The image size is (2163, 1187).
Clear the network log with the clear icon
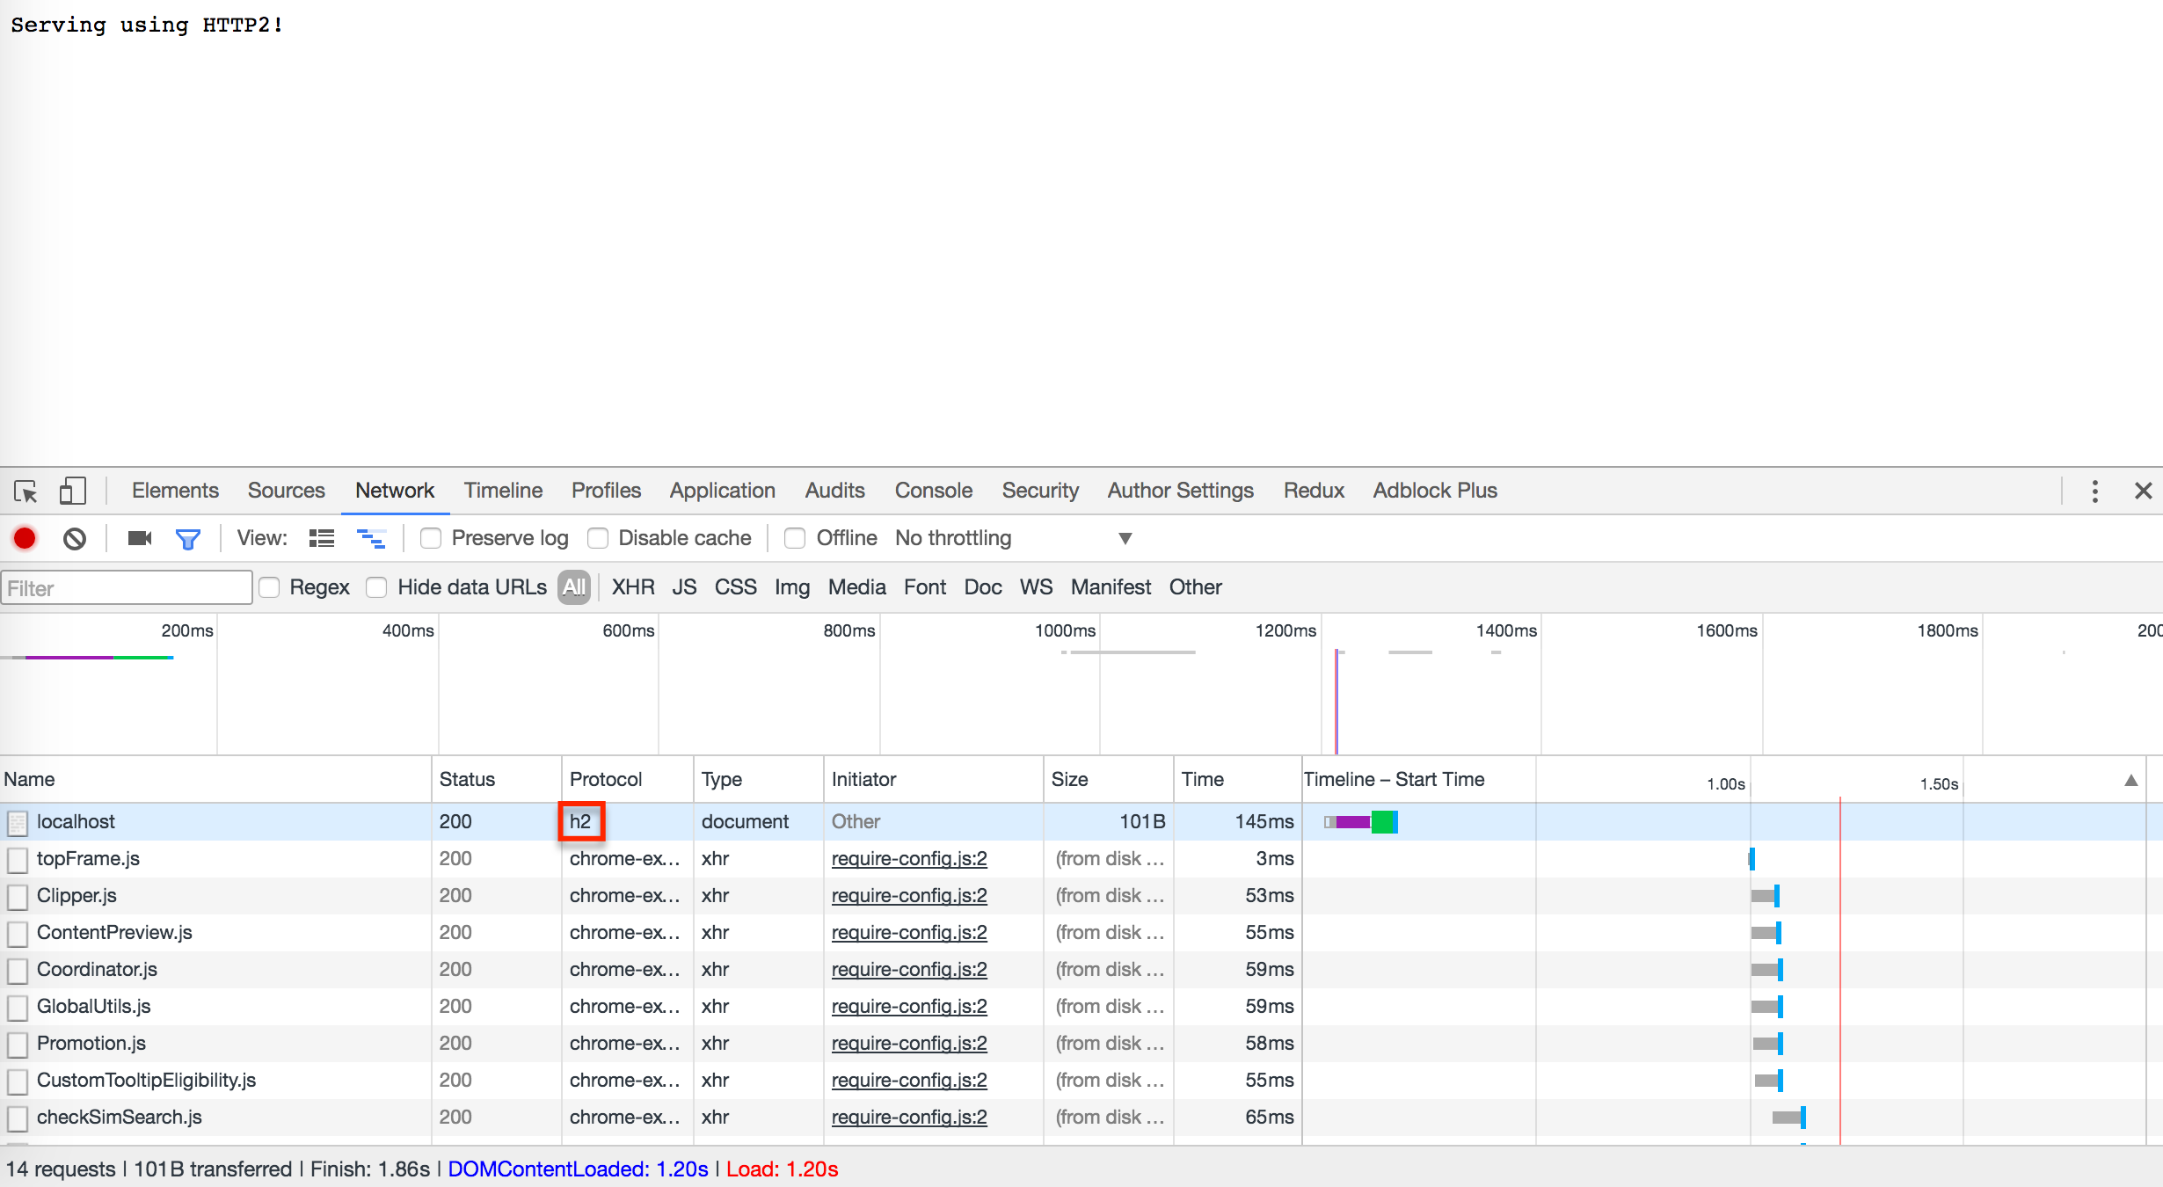pyautogui.click(x=75, y=538)
